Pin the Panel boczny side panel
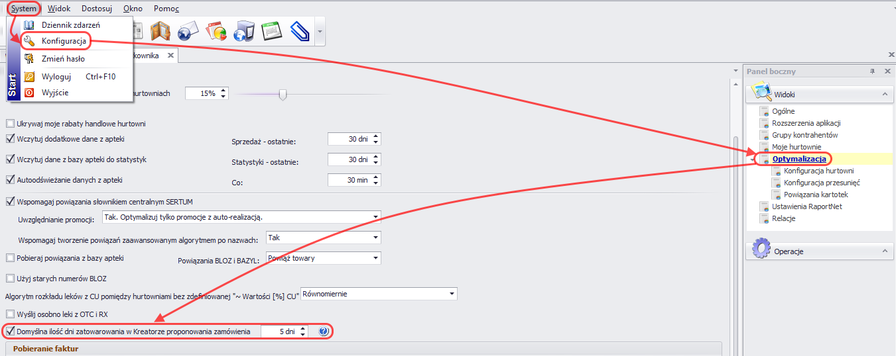 pos(872,71)
